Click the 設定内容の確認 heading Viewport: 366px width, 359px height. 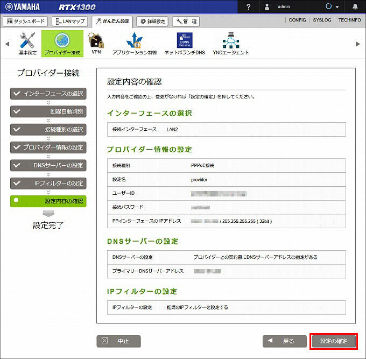coord(134,82)
